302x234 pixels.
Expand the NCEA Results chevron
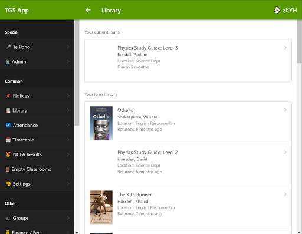(68, 154)
